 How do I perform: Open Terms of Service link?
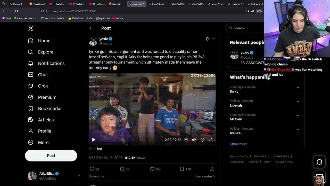click(x=239, y=156)
